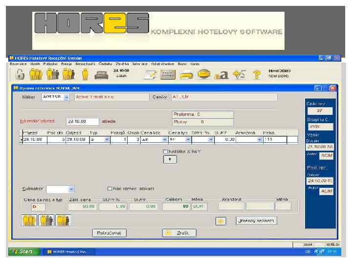Click the Poko cell with value 111
352x264 pixels.
275,139
